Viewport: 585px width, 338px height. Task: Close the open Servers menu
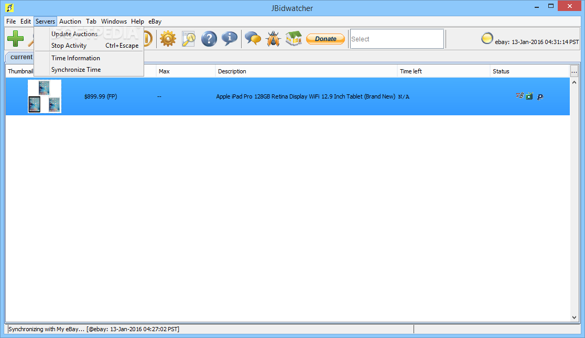[45, 21]
